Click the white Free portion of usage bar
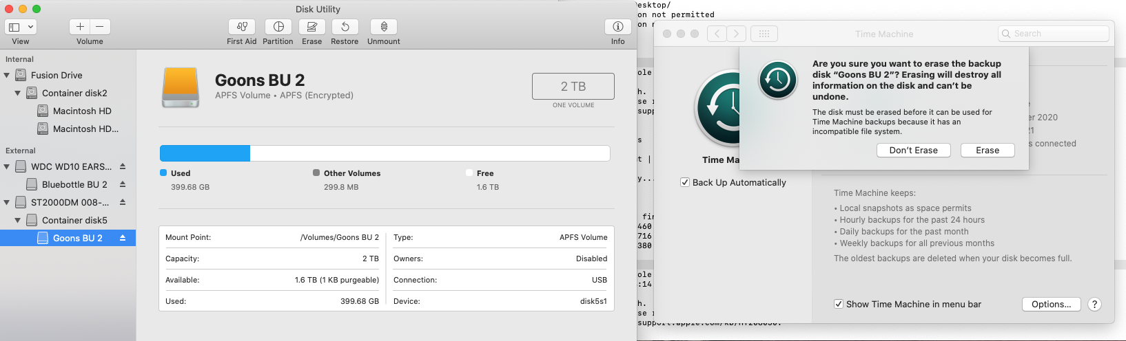 pos(430,153)
